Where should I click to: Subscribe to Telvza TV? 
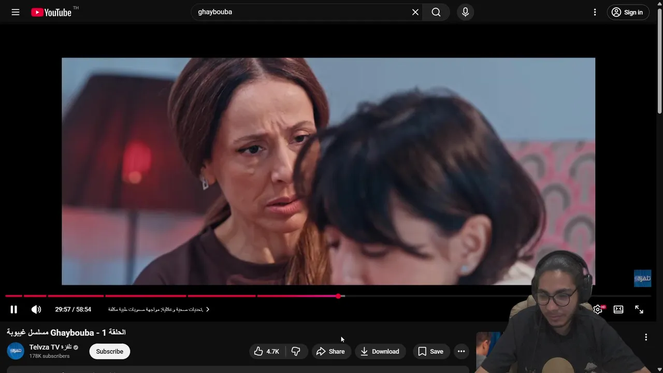[109, 351]
